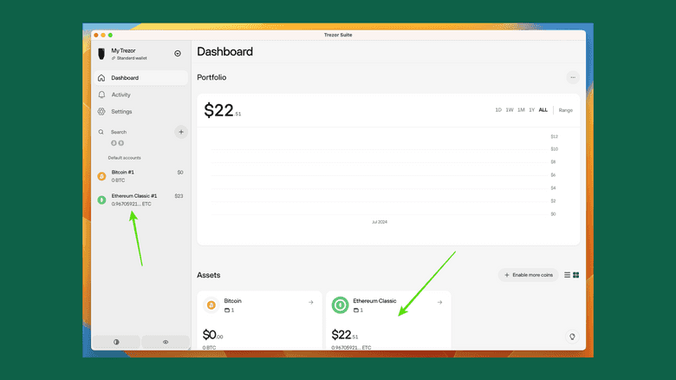The height and width of the screenshot is (380, 676).
Task: Open Settings via the gear icon
Action: click(102, 112)
